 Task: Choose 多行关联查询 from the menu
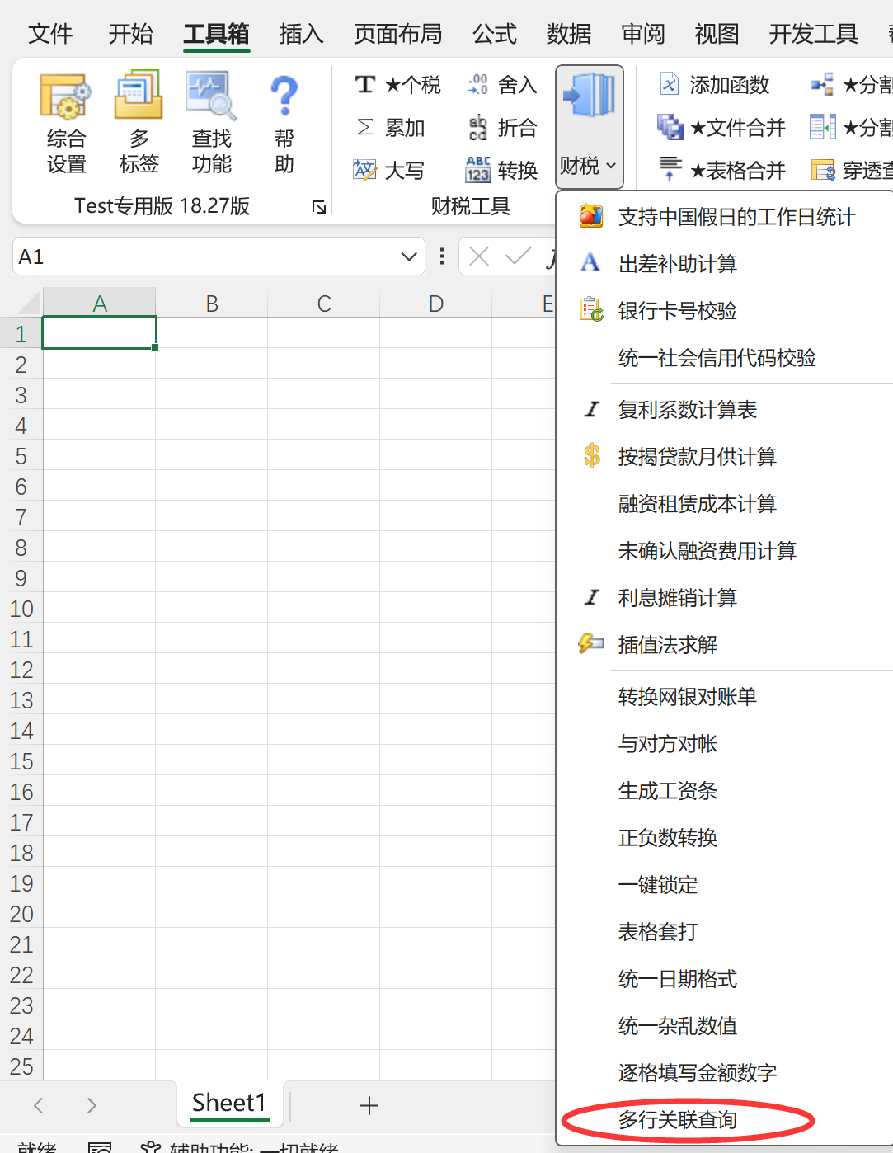click(x=678, y=1120)
